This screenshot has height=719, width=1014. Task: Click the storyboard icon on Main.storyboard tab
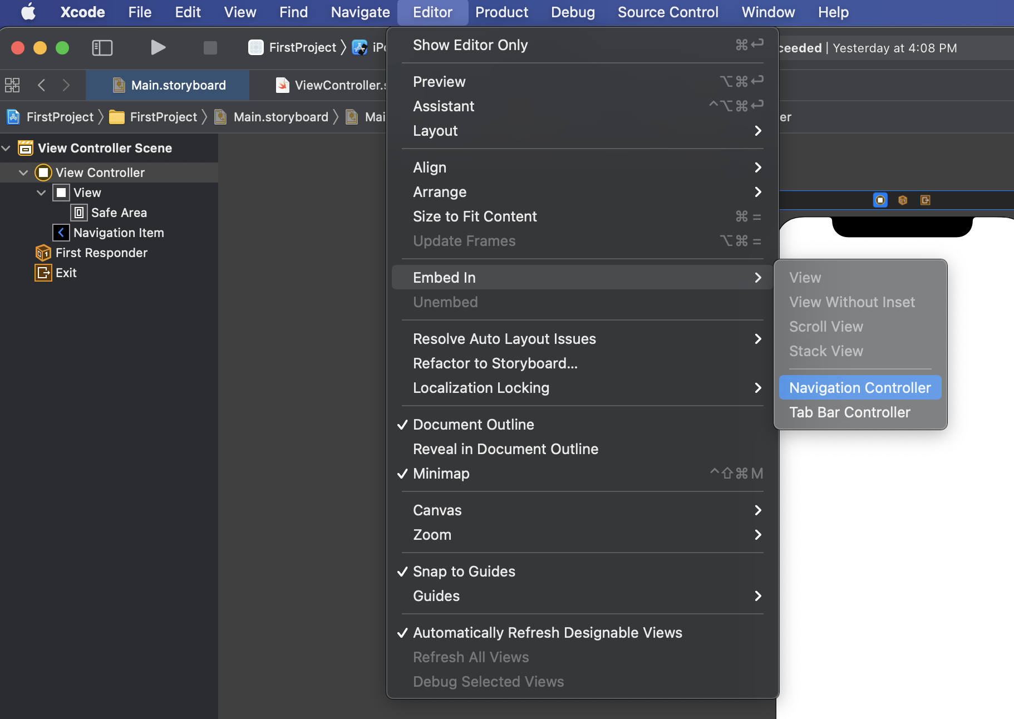tap(119, 85)
